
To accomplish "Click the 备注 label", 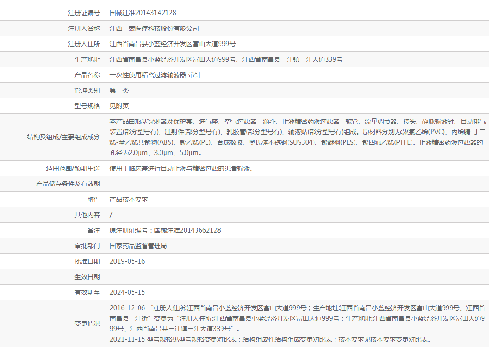I will point(93,230).
